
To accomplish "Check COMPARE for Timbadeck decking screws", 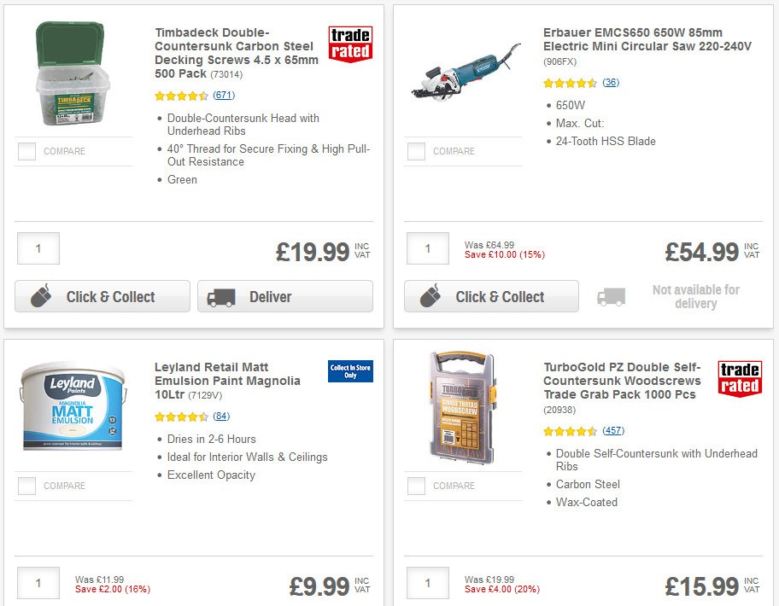I will point(26,151).
